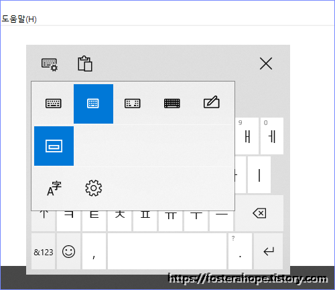This screenshot has width=335, height=290.
Task: Select the full standard keyboard layout
Action: pyautogui.click(x=172, y=104)
